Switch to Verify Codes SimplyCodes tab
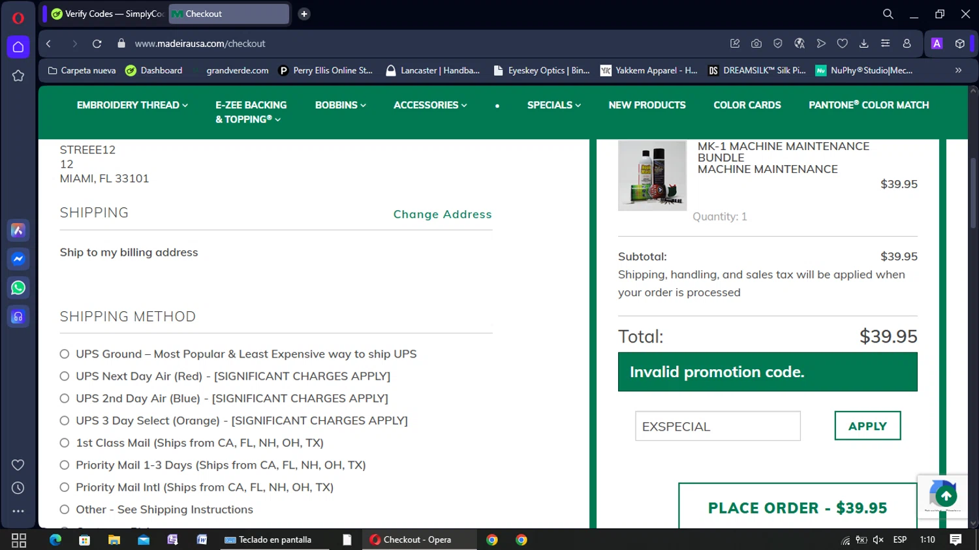This screenshot has width=979, height=550. click(108, 14)
